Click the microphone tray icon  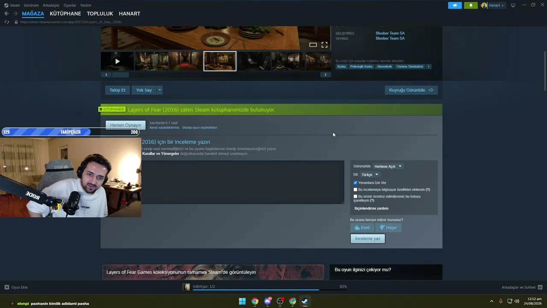point(500,301)
